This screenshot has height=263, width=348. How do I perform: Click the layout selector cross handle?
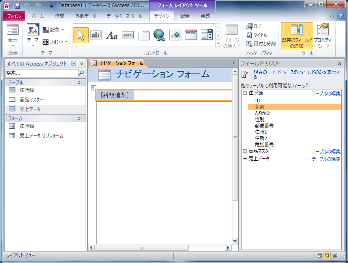tap(94, 88)
